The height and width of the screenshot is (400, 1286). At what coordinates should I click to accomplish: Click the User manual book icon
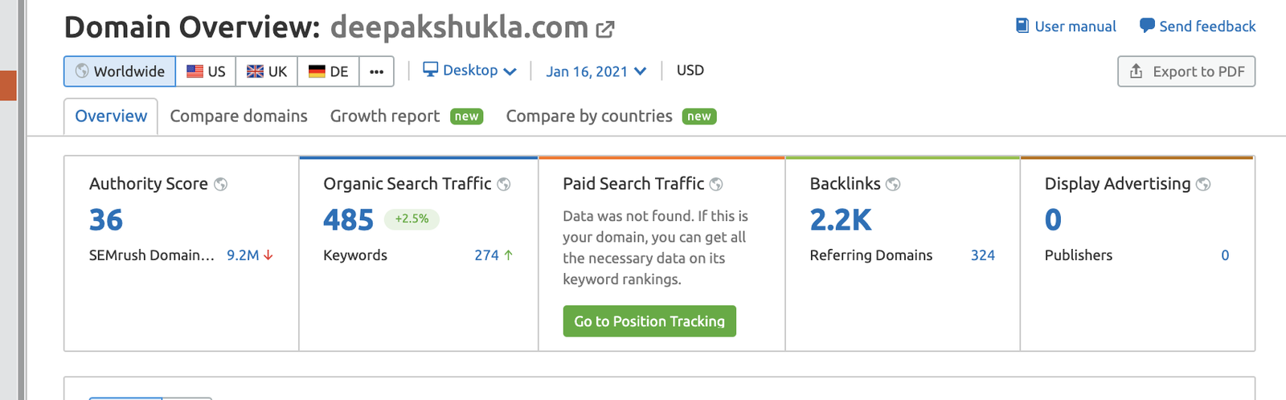(x=1022, y=26)
